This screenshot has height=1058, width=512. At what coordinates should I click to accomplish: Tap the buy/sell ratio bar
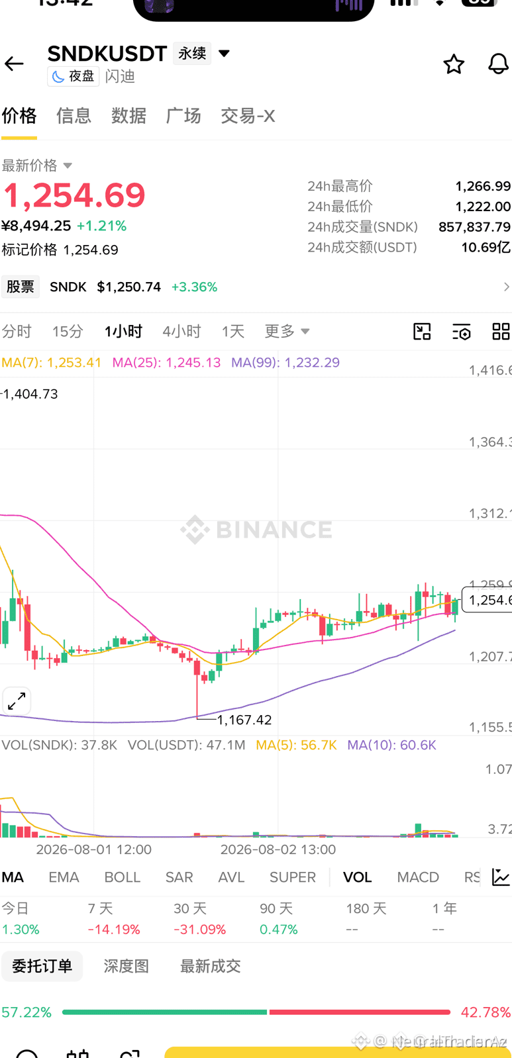click(256, 1012)
